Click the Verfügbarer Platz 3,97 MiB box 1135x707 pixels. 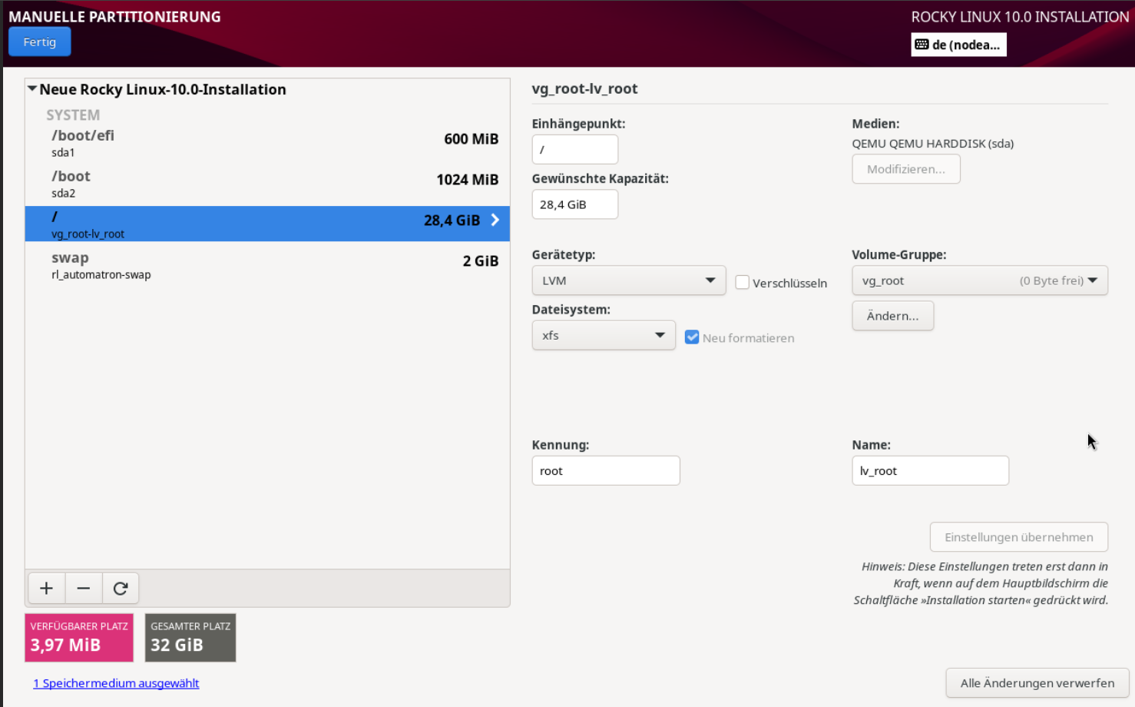tap(79, 638)
